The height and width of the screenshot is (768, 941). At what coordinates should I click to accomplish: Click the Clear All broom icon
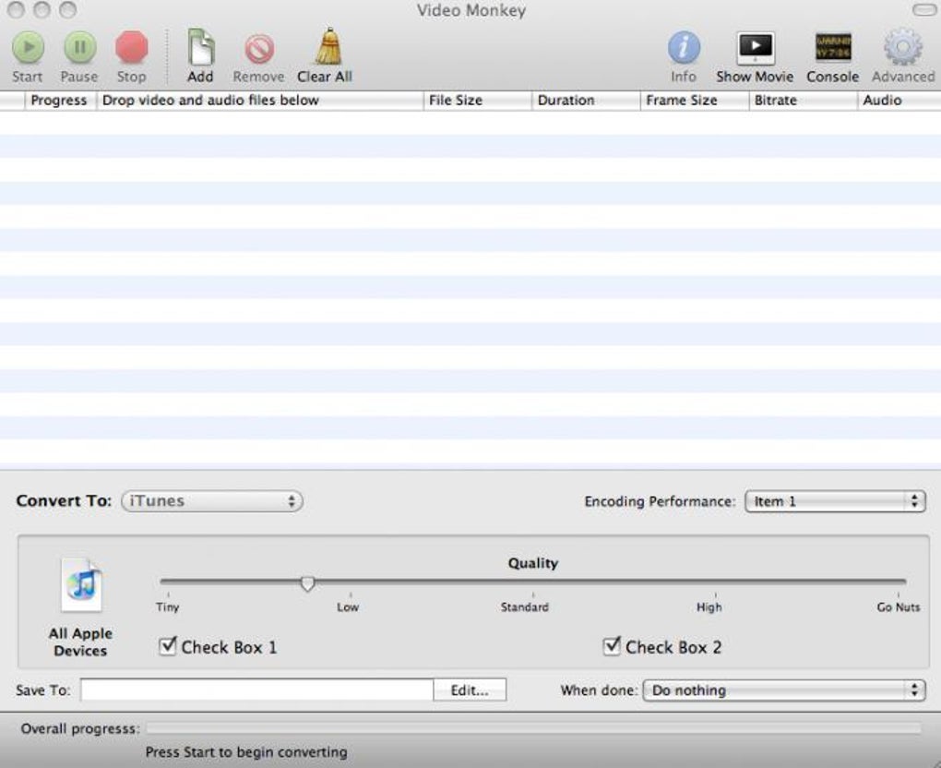328,46
